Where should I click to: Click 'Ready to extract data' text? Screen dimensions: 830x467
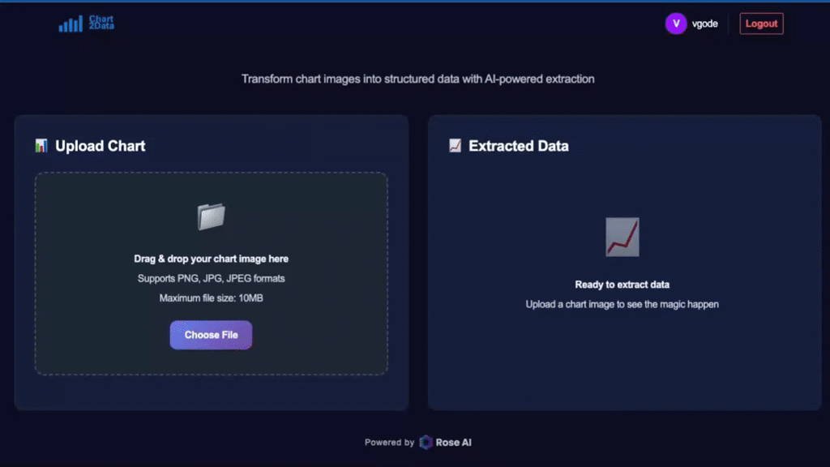click(622, 285)
